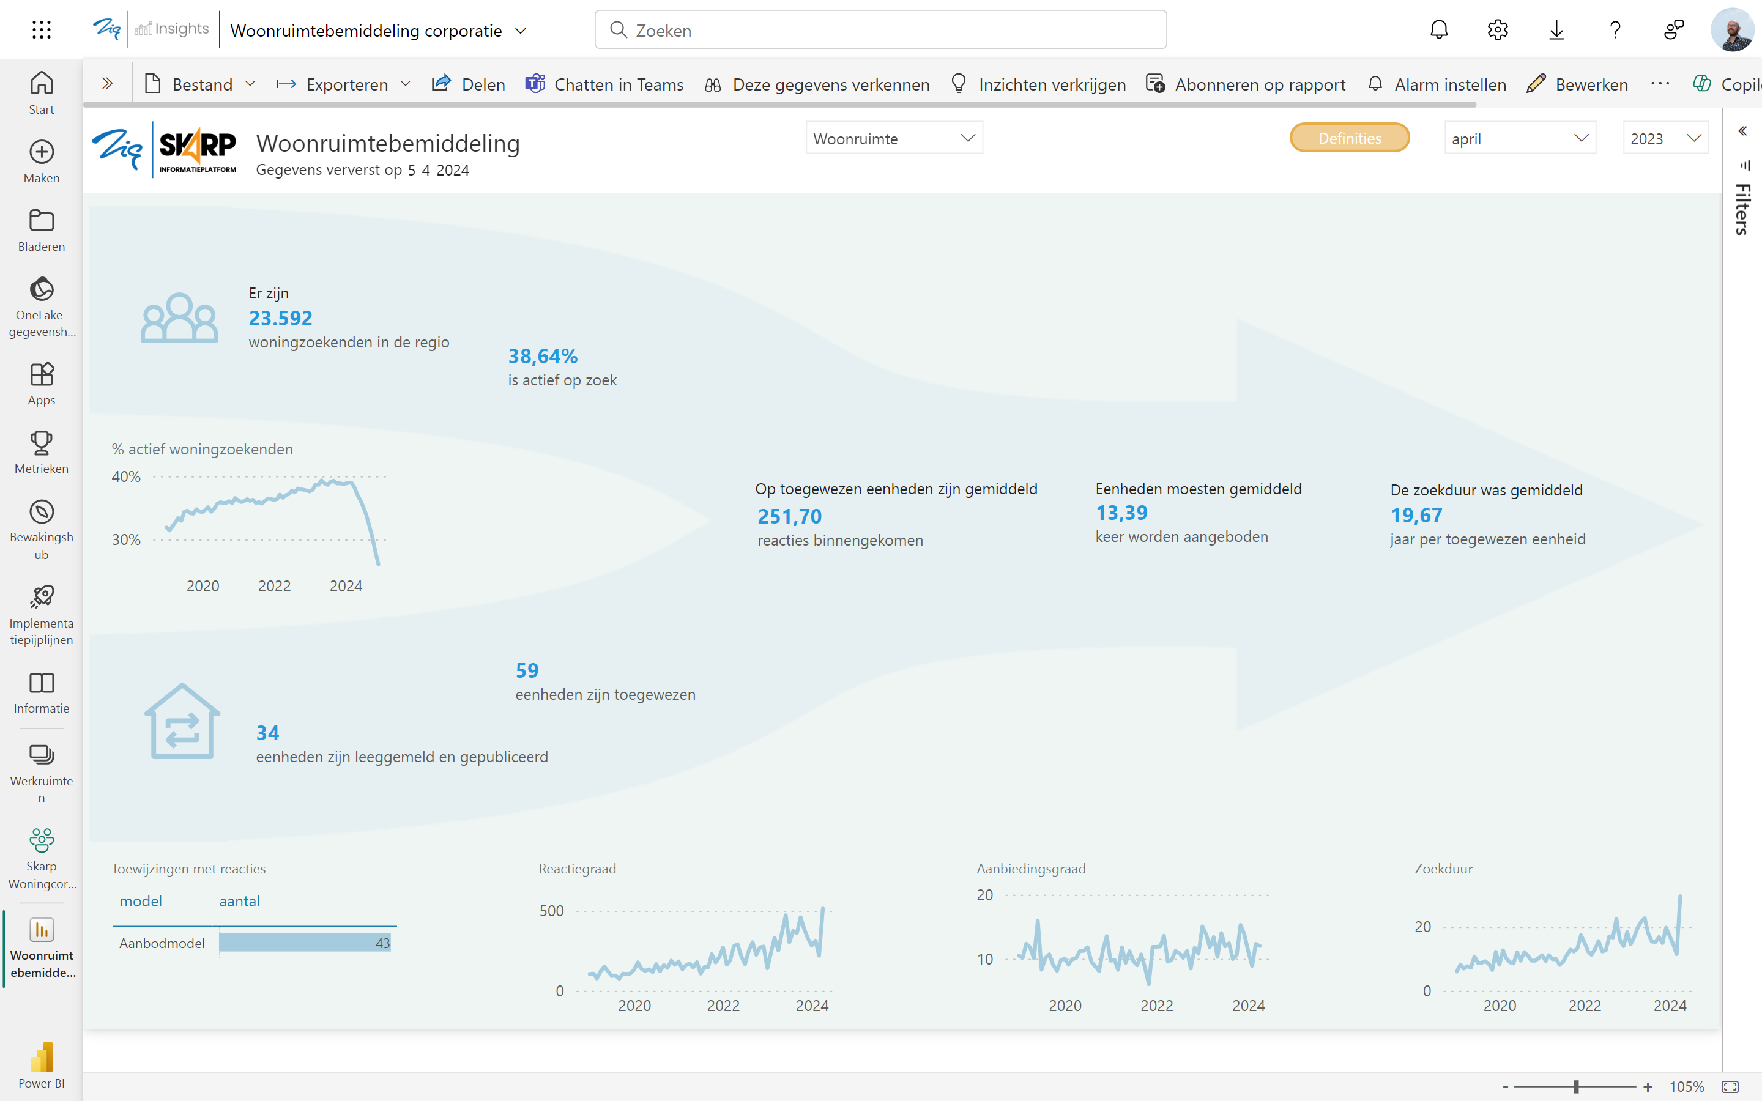This screenshot has height=1101, width=1762.
Task: Click the Definities button
Action: click(x=1349, y=138)
